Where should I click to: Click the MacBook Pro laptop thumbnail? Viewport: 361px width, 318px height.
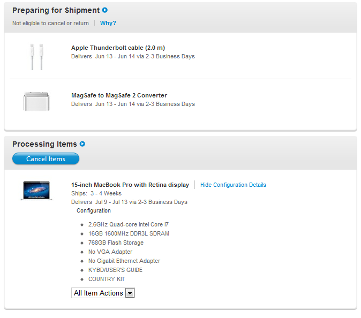[x=36, y=191]
